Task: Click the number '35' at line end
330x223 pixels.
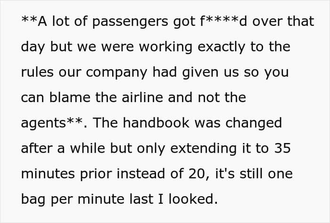Action: pos(282,148)
